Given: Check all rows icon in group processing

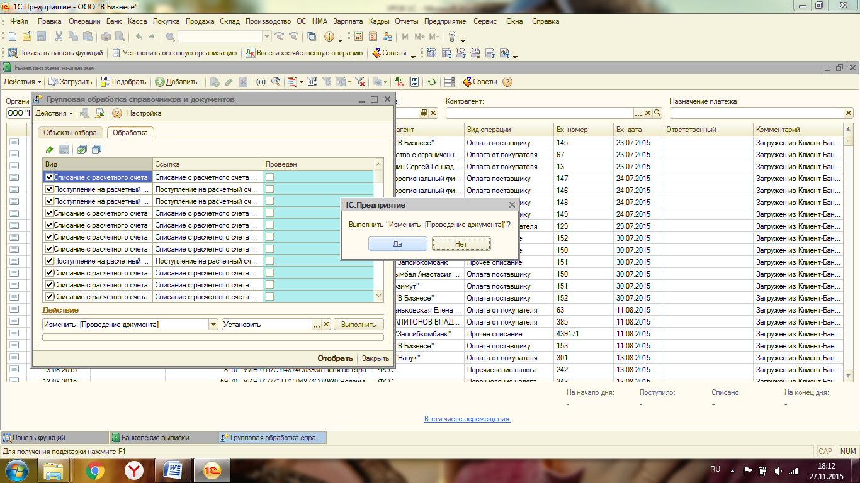Looking at the screenshot, I should point(82,149).
